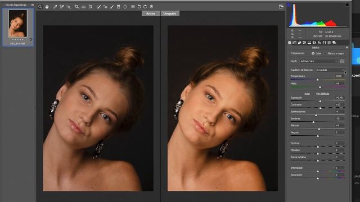Select the portrait thumbnail in filmstrip
Image resolution: width=360 pixels, height=202 pixels.
click(18, 24)
